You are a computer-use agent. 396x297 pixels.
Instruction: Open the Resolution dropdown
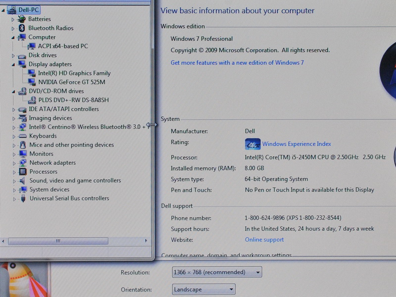point(217,272)
